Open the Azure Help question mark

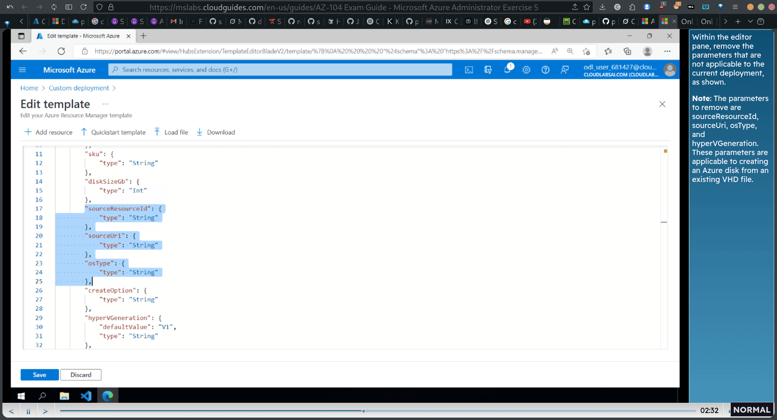tap(545, 70)
